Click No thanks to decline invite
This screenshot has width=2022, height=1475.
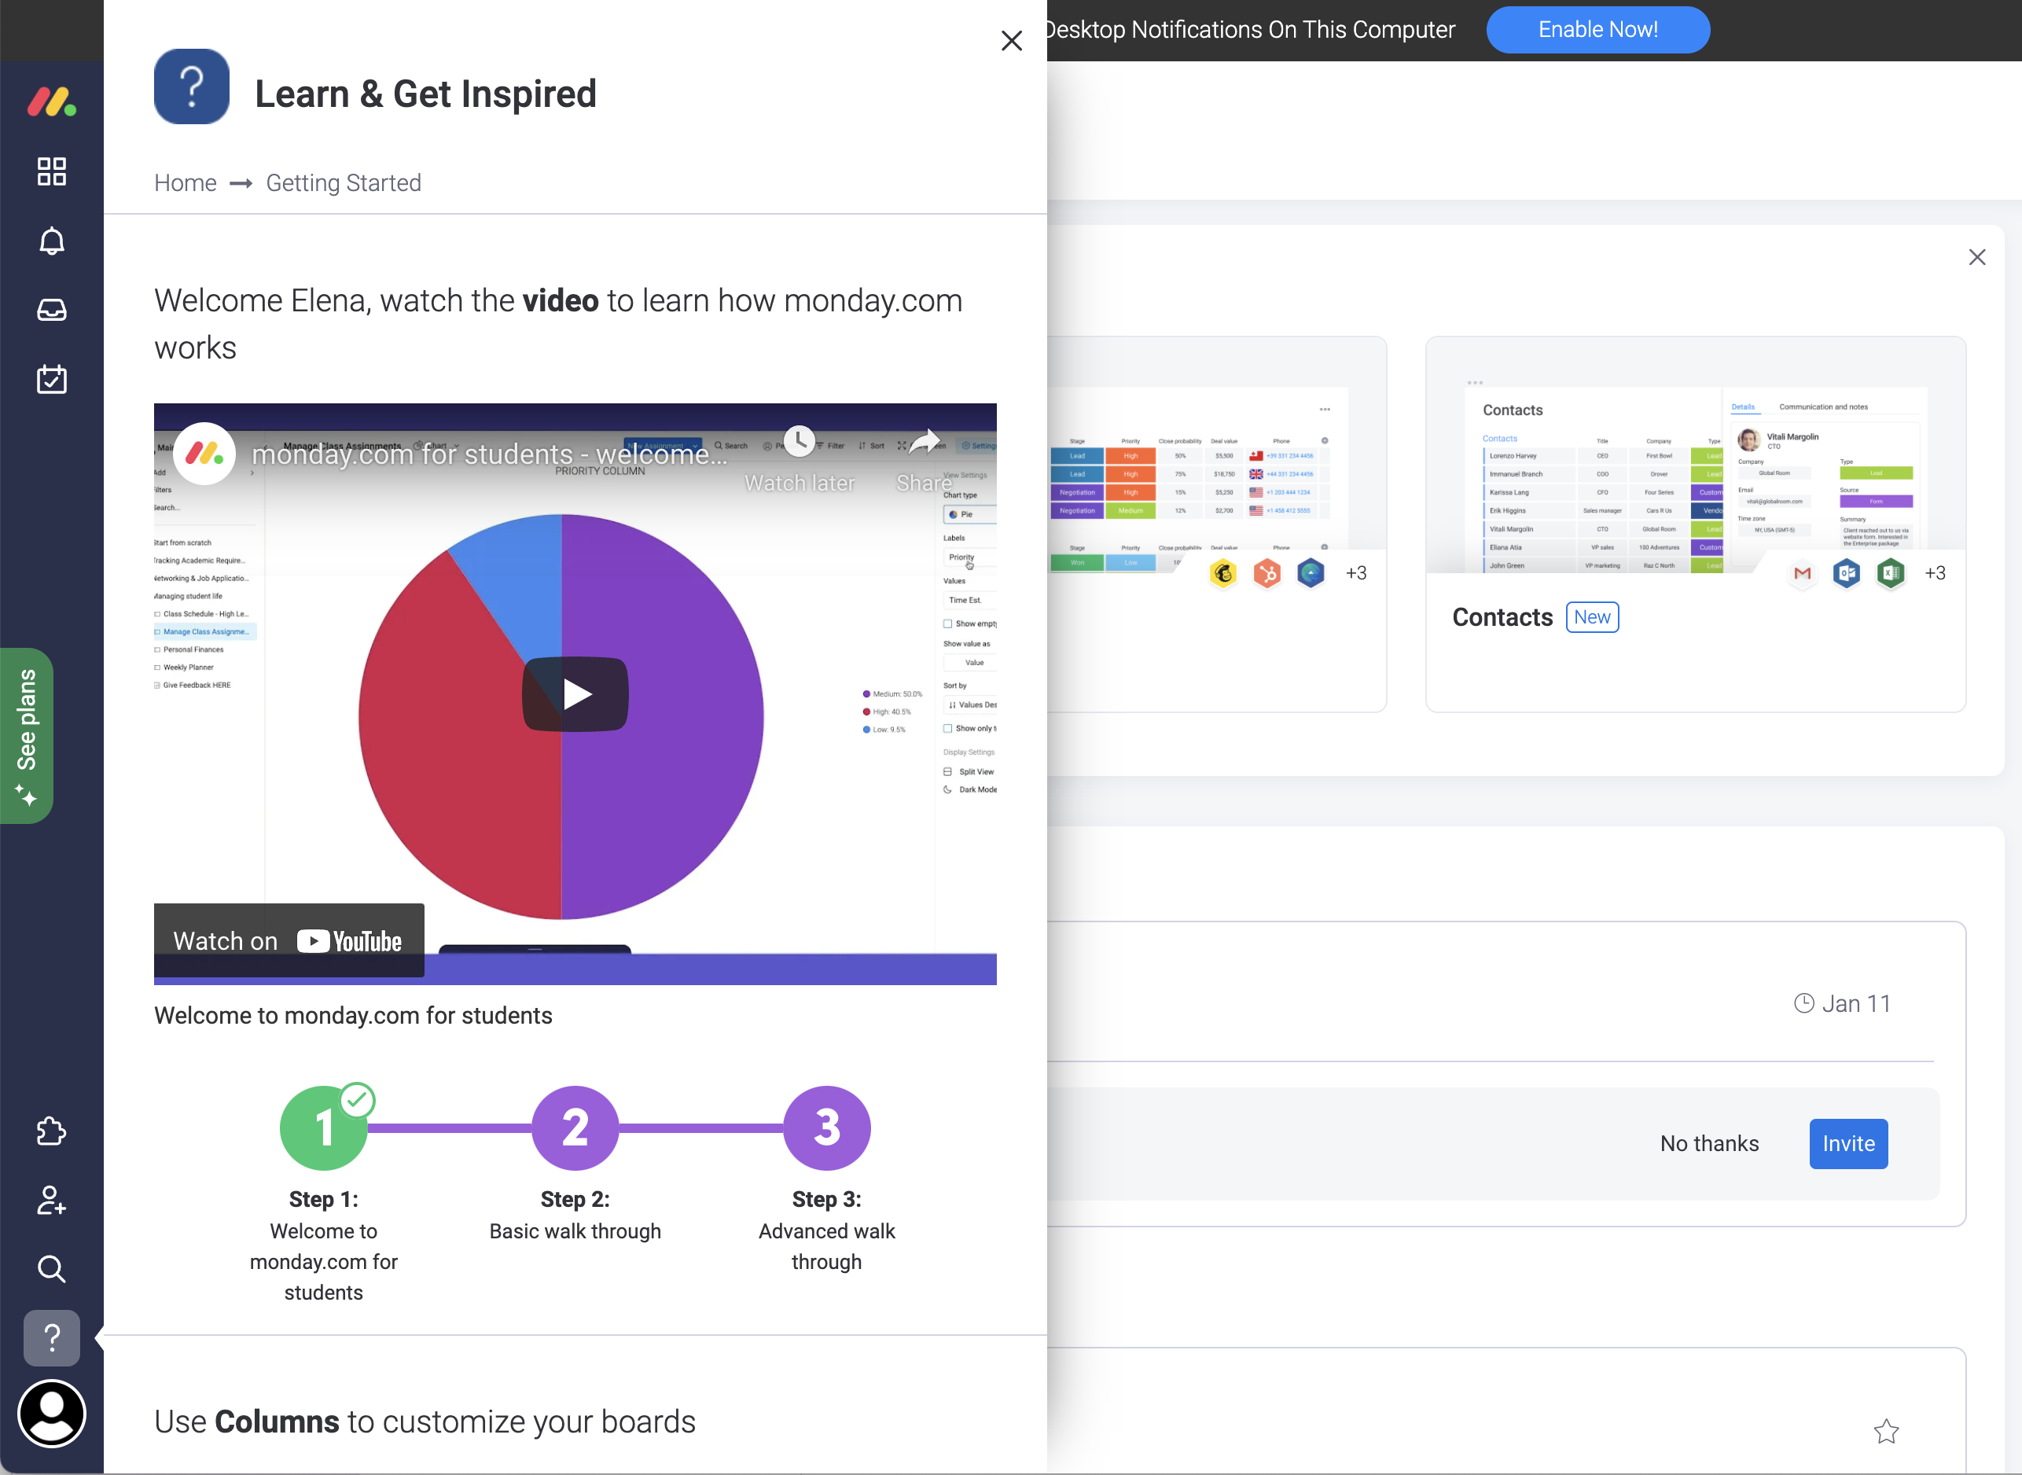(1708, 1142)
